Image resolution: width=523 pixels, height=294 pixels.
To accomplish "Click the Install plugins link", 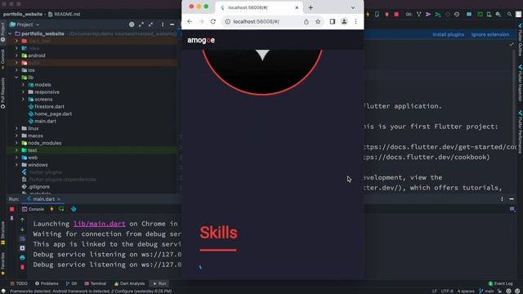I will 448,34.
